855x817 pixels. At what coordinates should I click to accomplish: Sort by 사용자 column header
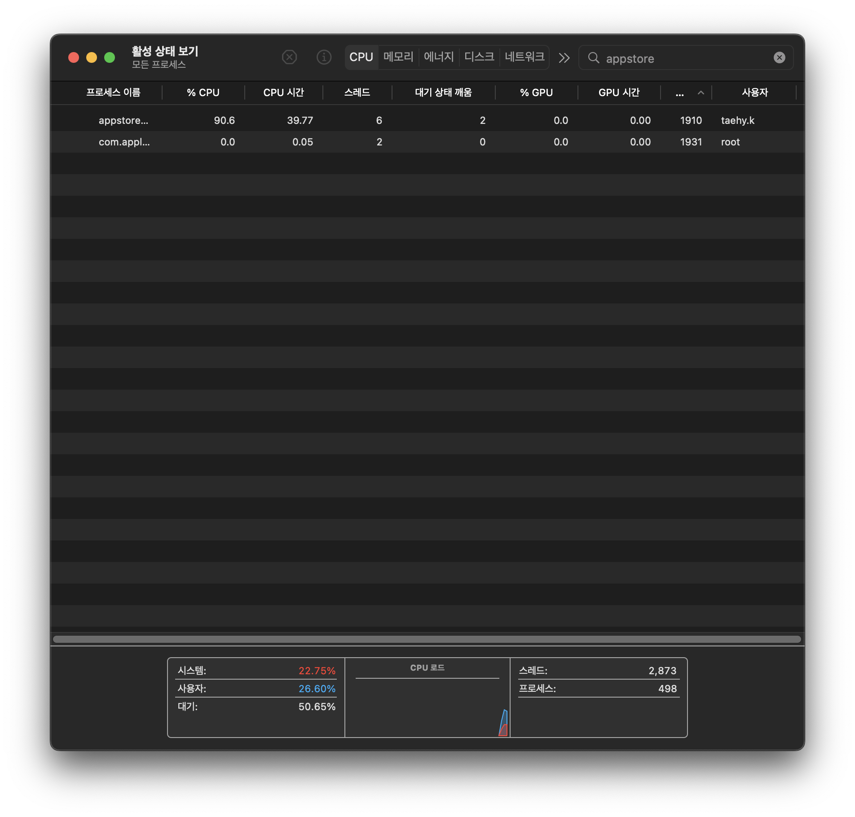(x=755, y=92)
